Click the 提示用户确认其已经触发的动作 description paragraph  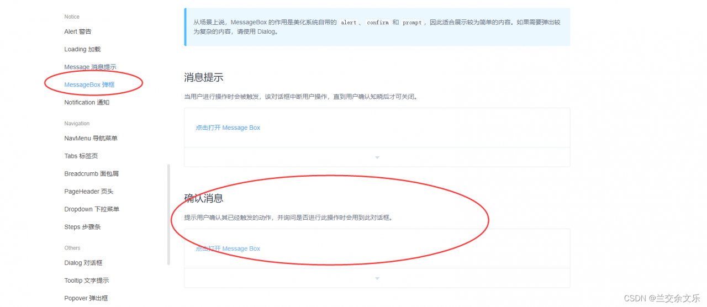pyautogui.click(x=288, y=218)
